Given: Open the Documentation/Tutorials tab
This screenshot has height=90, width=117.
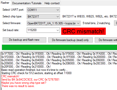Looking at the screenshot, I should (x=27, y=3).
